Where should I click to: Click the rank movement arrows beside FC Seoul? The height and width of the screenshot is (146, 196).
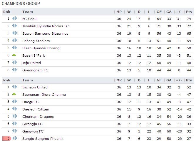coord(15,19)
